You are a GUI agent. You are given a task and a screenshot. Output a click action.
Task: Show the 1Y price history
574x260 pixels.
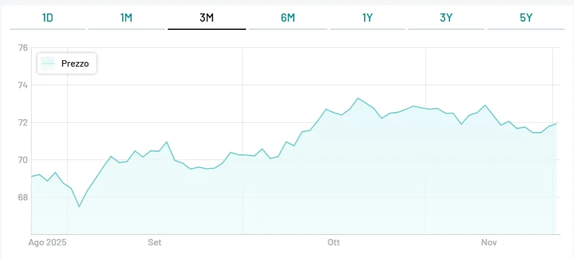(367, 18)
